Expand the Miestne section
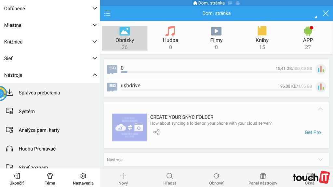Screen dimensions: 333x187 pos(94,25)
